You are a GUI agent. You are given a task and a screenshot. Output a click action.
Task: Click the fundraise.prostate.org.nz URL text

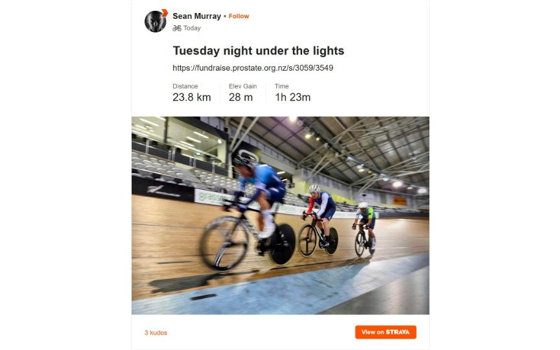click(x=253, y=68)
